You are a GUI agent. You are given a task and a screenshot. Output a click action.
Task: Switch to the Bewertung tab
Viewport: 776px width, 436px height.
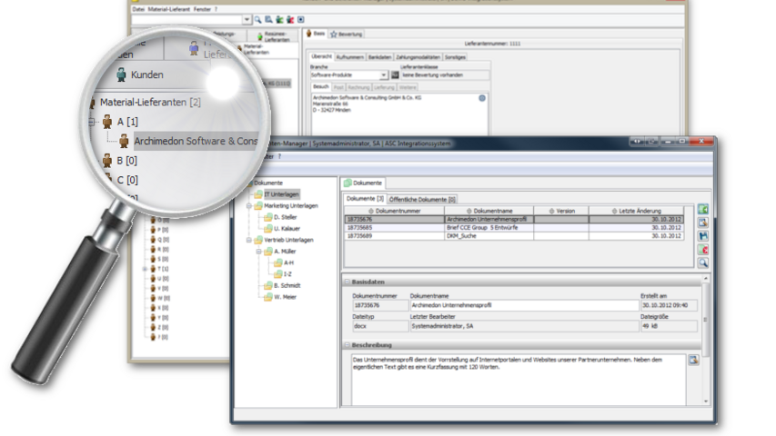pyautogui.click(x=346, y=35)
